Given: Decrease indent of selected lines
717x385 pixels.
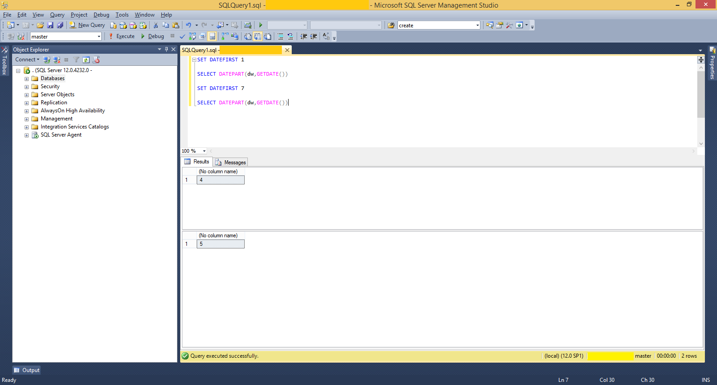Looking at the screenshot, I should coord(303,36).
